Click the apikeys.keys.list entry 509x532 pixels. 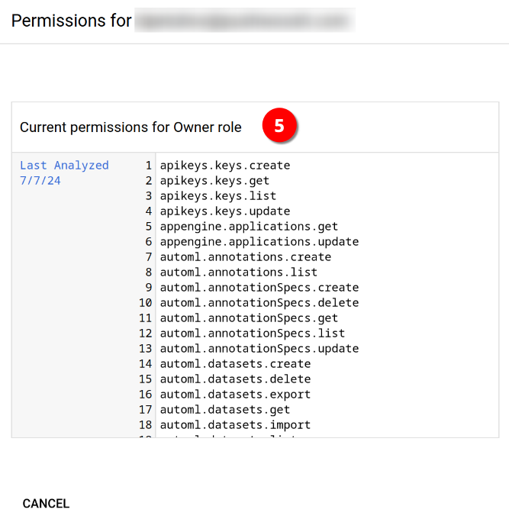218,195
